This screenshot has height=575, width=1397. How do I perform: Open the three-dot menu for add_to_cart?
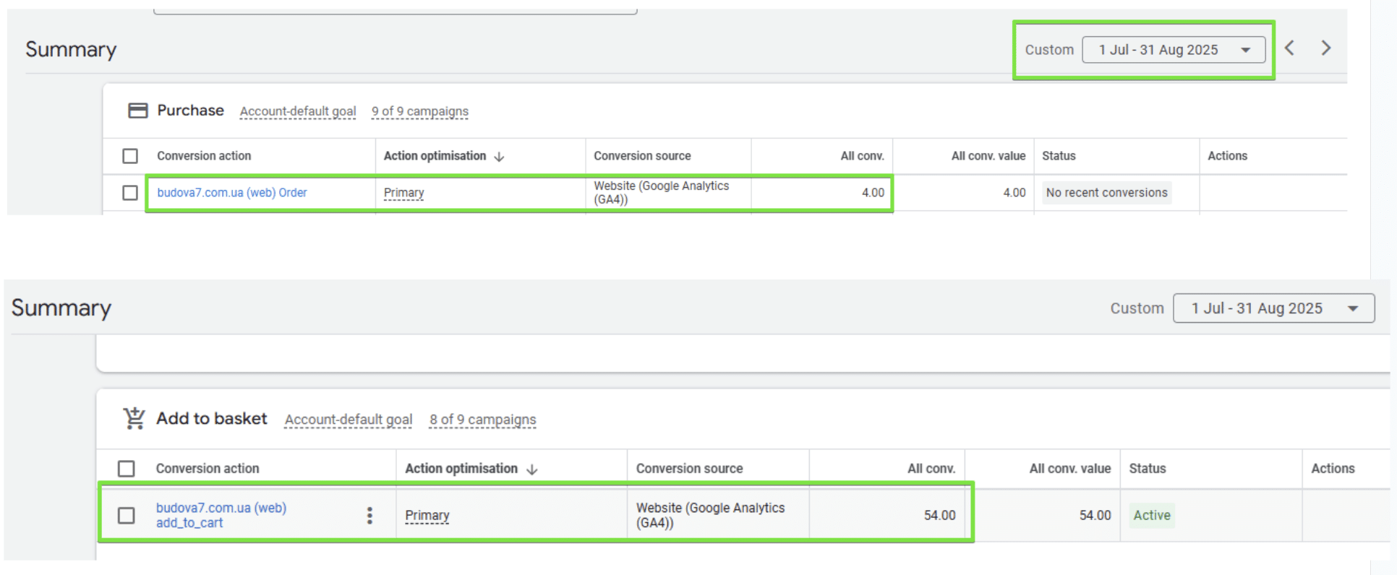coord(369,515)
